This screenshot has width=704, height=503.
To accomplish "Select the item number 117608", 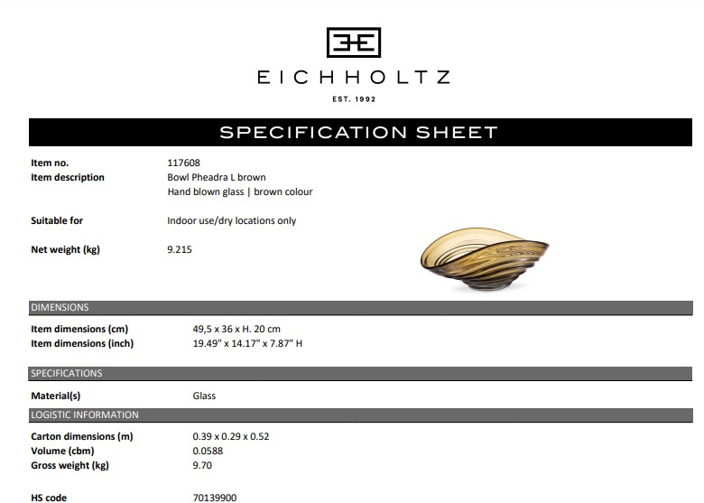I will (x=182, y=163).
